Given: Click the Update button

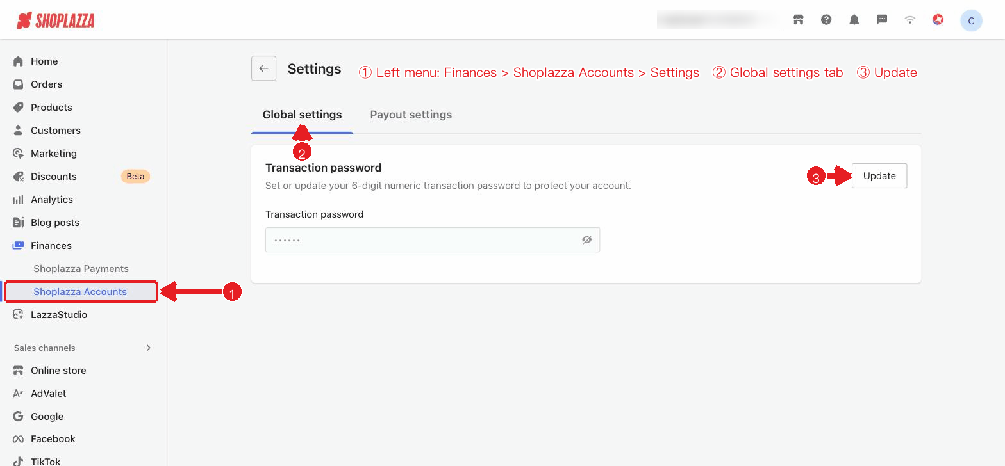Looking at the screenshot, I should [879, 176].
